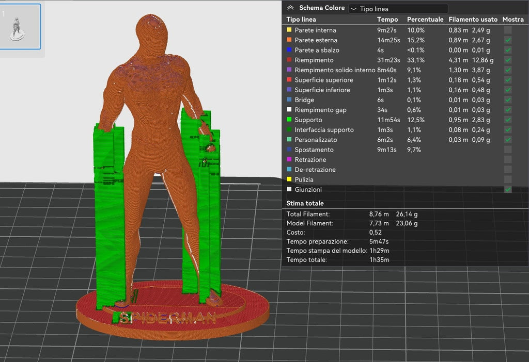Image resolution: width=529 pixels, height=362 pixels.
Task: Toggle Riempimento solido interno checkbox
Action: pos(508,70)
